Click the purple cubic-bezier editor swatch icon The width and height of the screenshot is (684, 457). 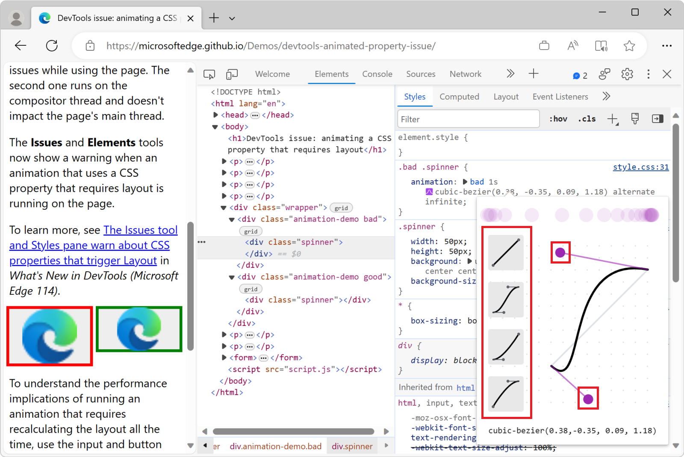(x=429, y=192)
